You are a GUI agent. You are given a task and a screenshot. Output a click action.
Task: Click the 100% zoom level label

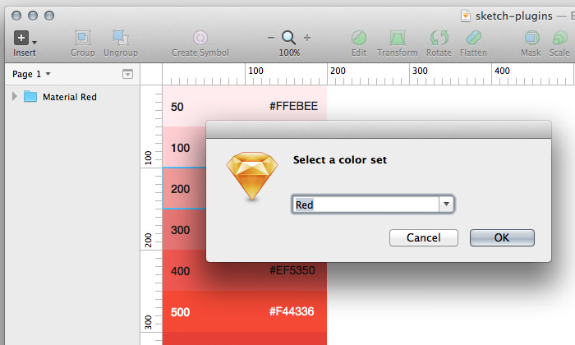(x=289, y=53)
